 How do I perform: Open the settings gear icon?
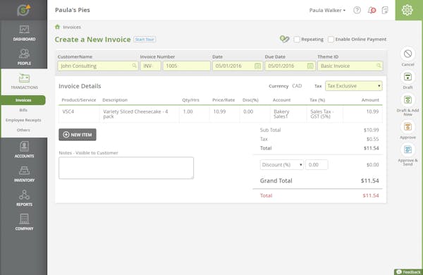[407, 10]
